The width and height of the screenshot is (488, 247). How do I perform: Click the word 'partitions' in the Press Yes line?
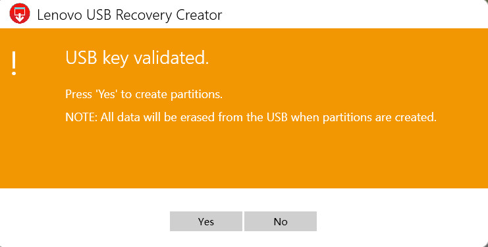tap(195, 94)
